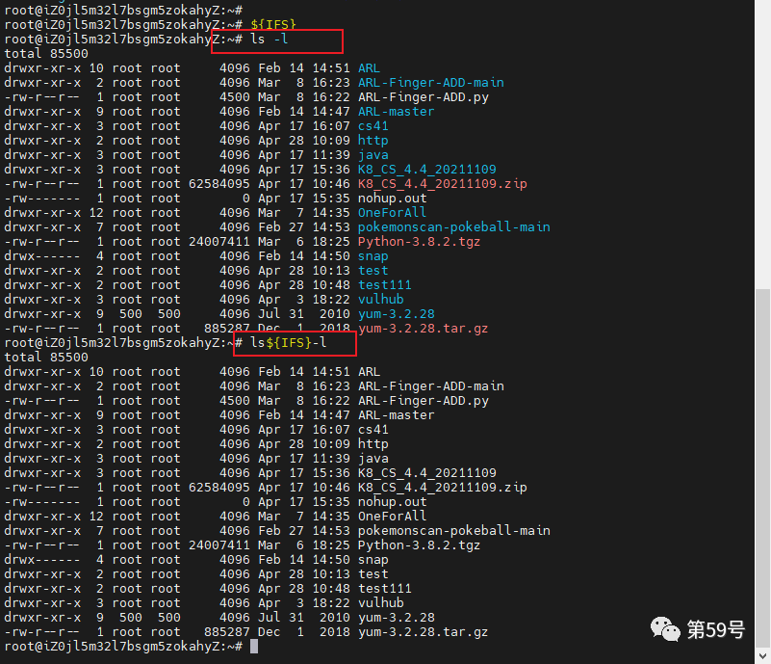Image resolution: width=771 pixels, height=664 pixels.
Task: Click the blue 'K8_CS_4.4_20211109' directory name
Action: (426, 170)
